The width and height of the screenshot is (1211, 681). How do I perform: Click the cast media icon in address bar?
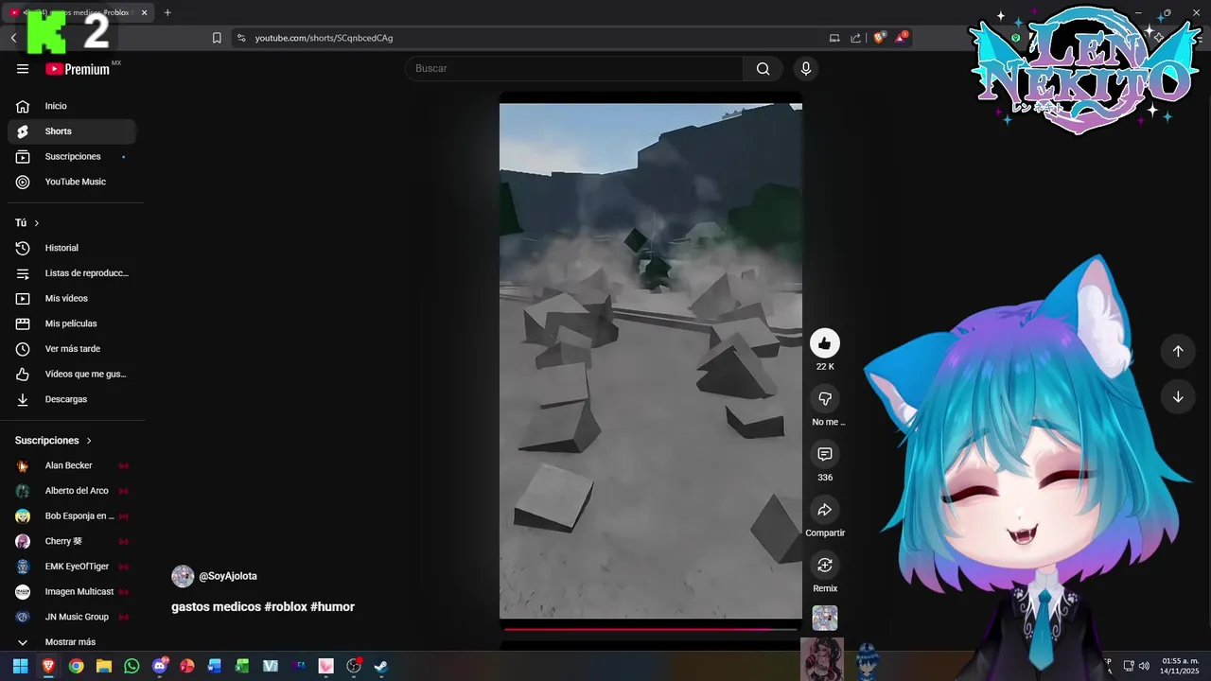(x=834, y=38)
